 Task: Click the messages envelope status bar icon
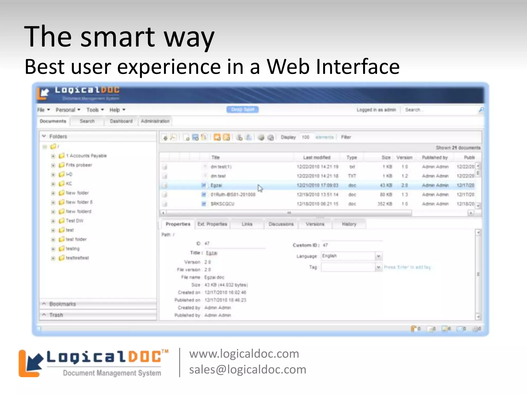click(460, 329)
